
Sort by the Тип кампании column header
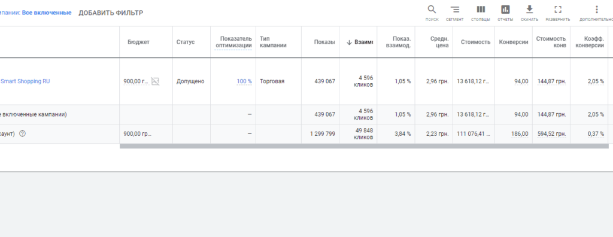[x=273, y=42]
